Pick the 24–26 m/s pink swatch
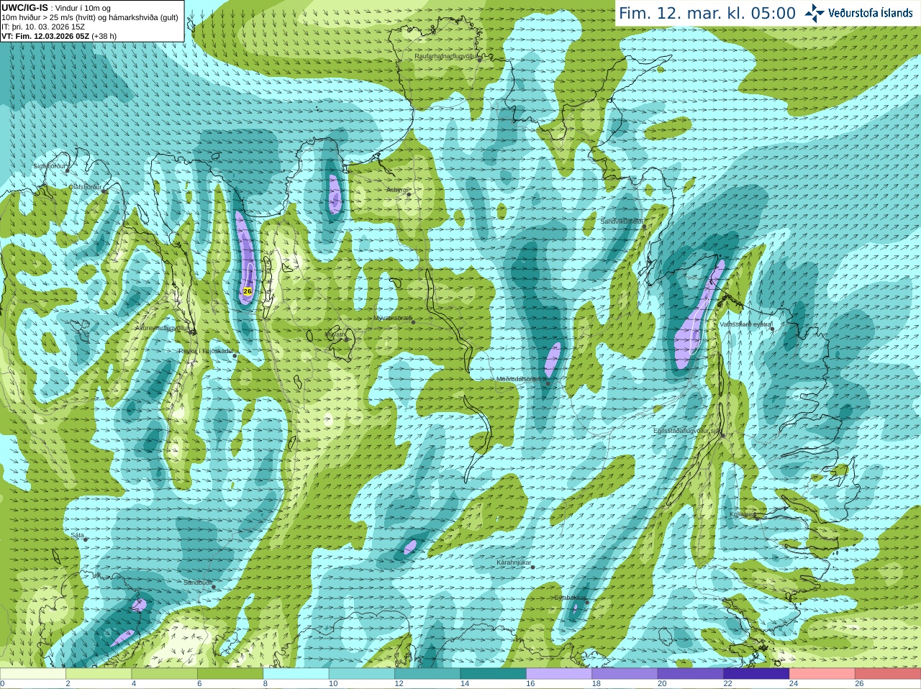Image resolution: width=921 pixels, height=689 pixels. (822, 674)
